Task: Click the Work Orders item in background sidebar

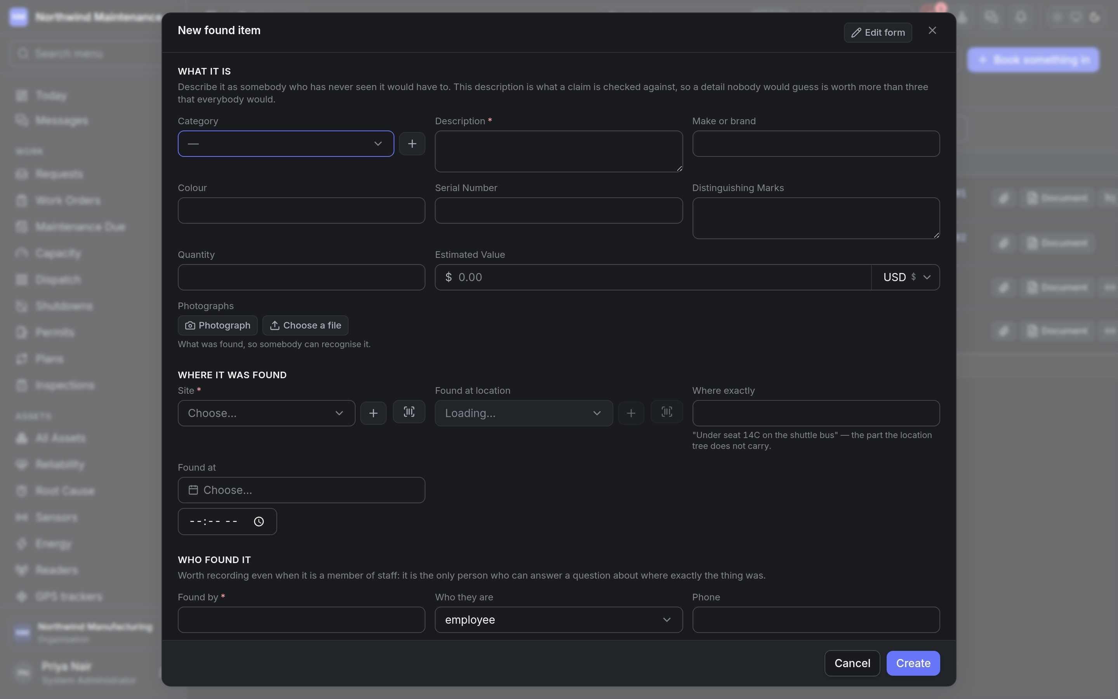Action: pyautogui.click(x=68, y=201)
